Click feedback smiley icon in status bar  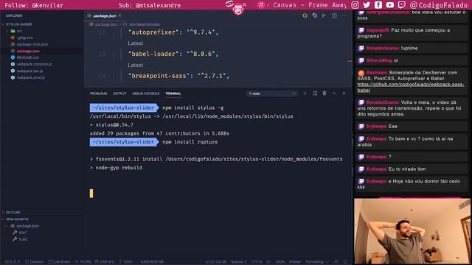pos(336,262)
